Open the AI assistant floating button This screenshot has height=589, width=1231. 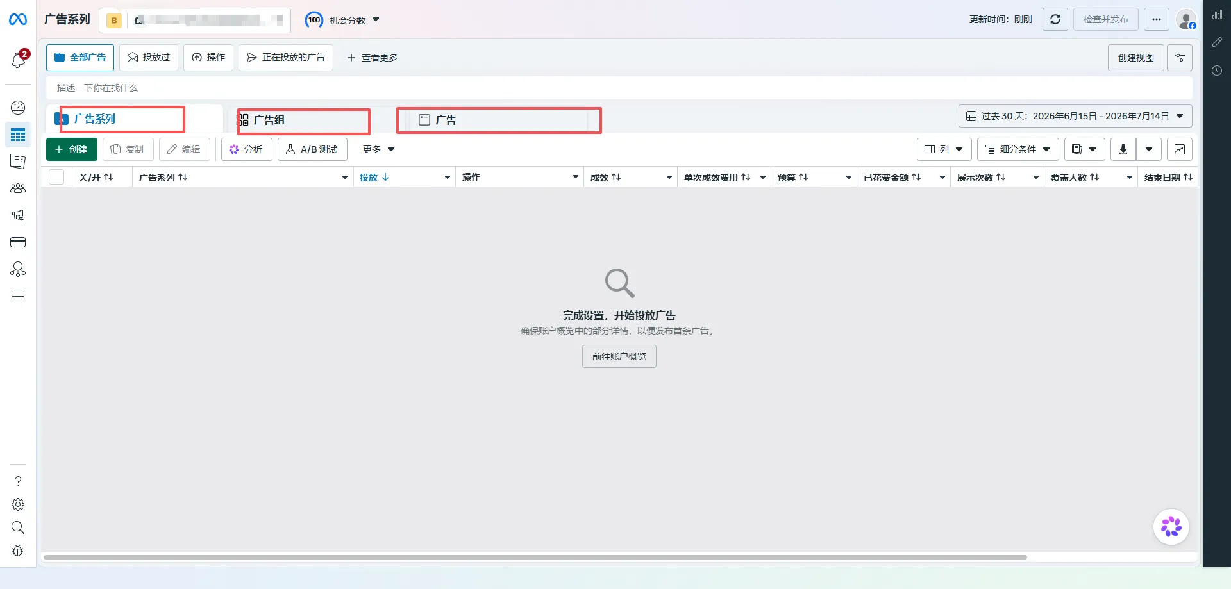point(1171,527)
